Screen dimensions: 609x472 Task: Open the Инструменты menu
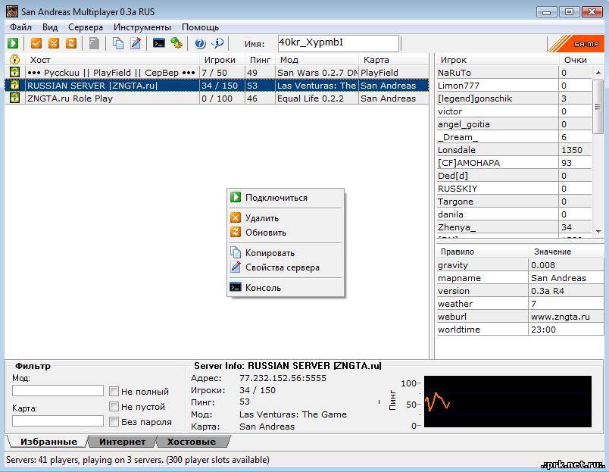[142, 27]
